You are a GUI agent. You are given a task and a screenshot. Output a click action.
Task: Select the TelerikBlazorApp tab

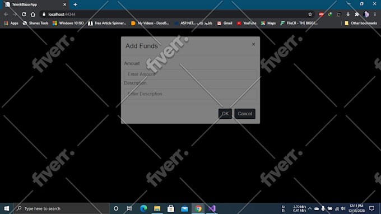point(35,4)
